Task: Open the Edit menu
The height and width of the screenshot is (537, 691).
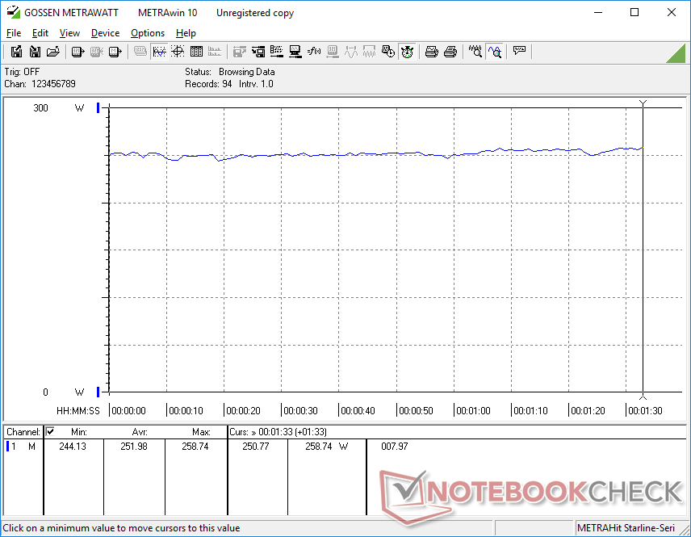Action: 40,33
